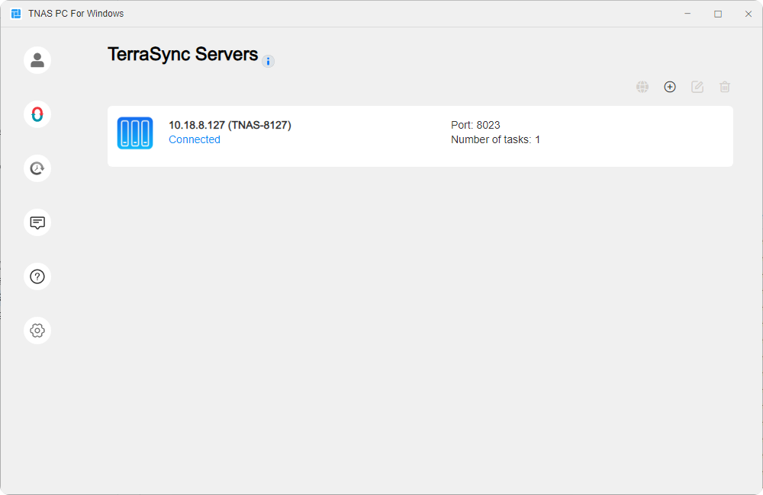Click the globe icon in the toolbar
Screen dimensions: 763x495
[x=642, y=87]
